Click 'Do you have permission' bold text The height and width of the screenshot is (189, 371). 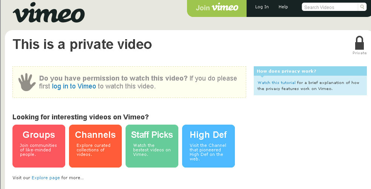tap(113, 78)
